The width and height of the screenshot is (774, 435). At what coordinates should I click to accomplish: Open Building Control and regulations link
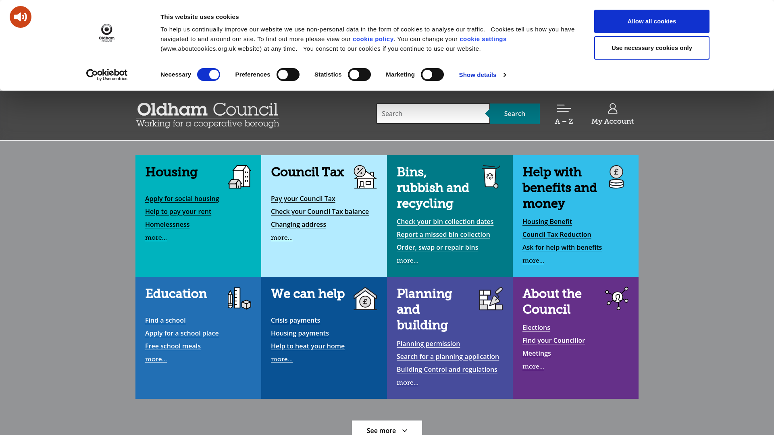pos(447,370)
